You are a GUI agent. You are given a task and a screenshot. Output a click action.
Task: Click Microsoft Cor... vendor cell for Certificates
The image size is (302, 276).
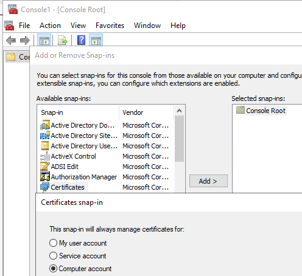coord(146,187)
